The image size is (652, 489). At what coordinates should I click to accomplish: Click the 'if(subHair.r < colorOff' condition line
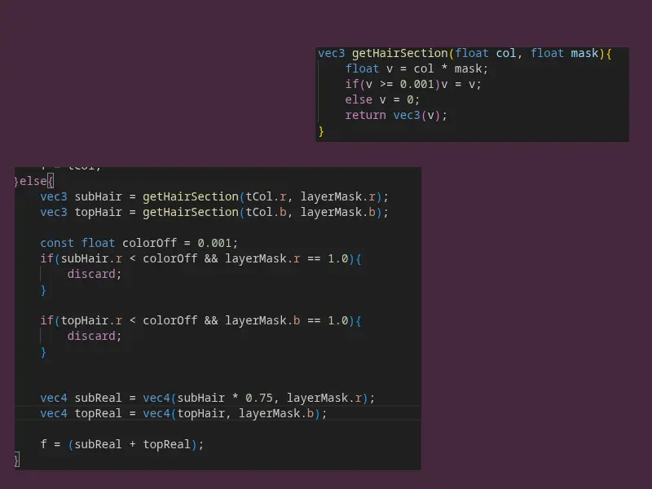[200, 258]
